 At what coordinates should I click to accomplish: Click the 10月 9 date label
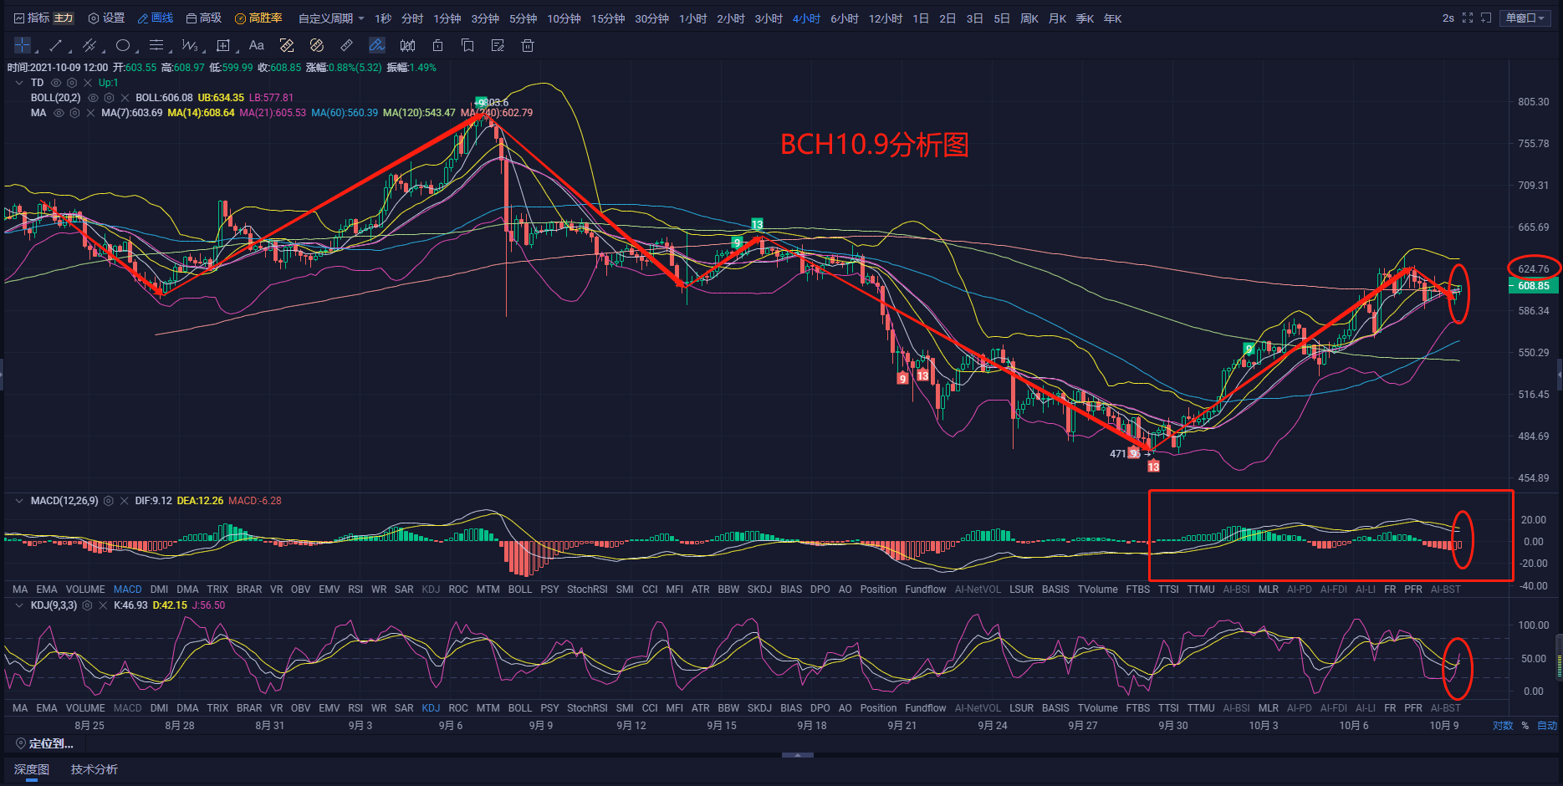pos(1443,726)
